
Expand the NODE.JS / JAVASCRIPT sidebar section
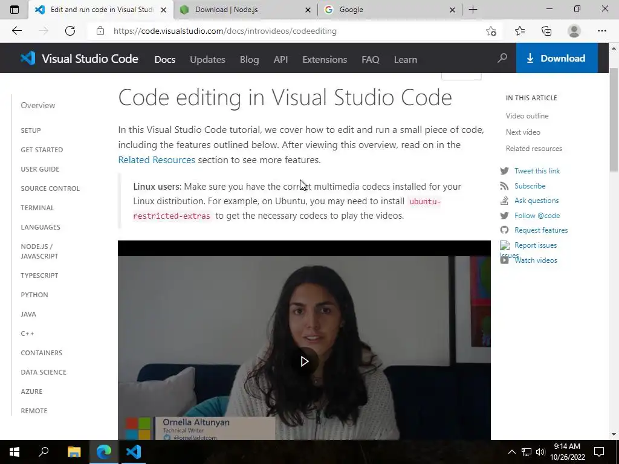click(x=39, y=251)
